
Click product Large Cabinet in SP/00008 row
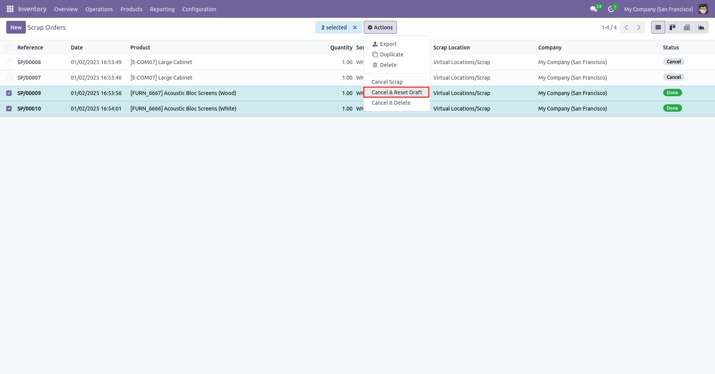click(x=161, y=62)
